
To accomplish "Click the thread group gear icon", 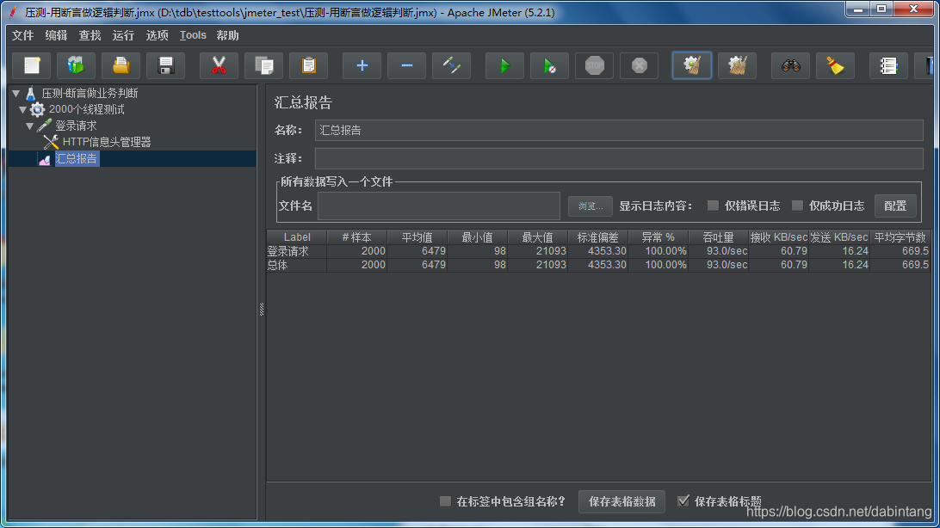I will point(37,109).
